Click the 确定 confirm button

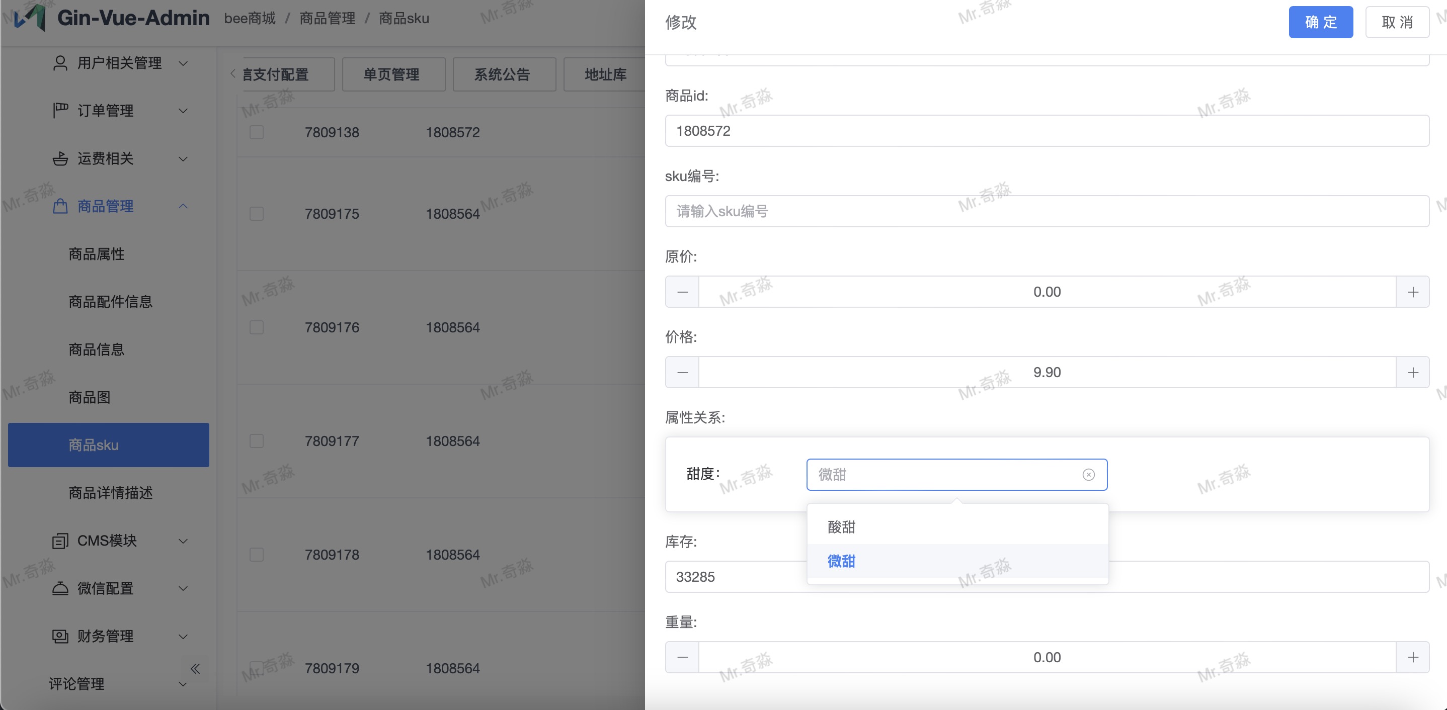1320,23
